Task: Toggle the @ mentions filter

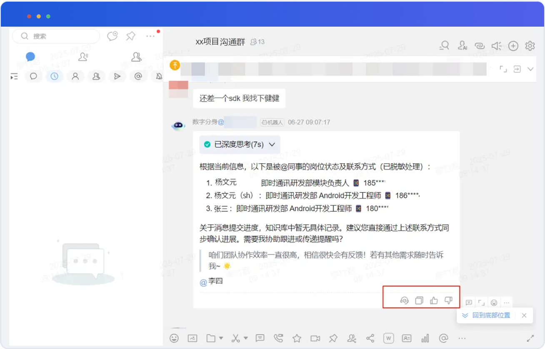Action: 138,76
